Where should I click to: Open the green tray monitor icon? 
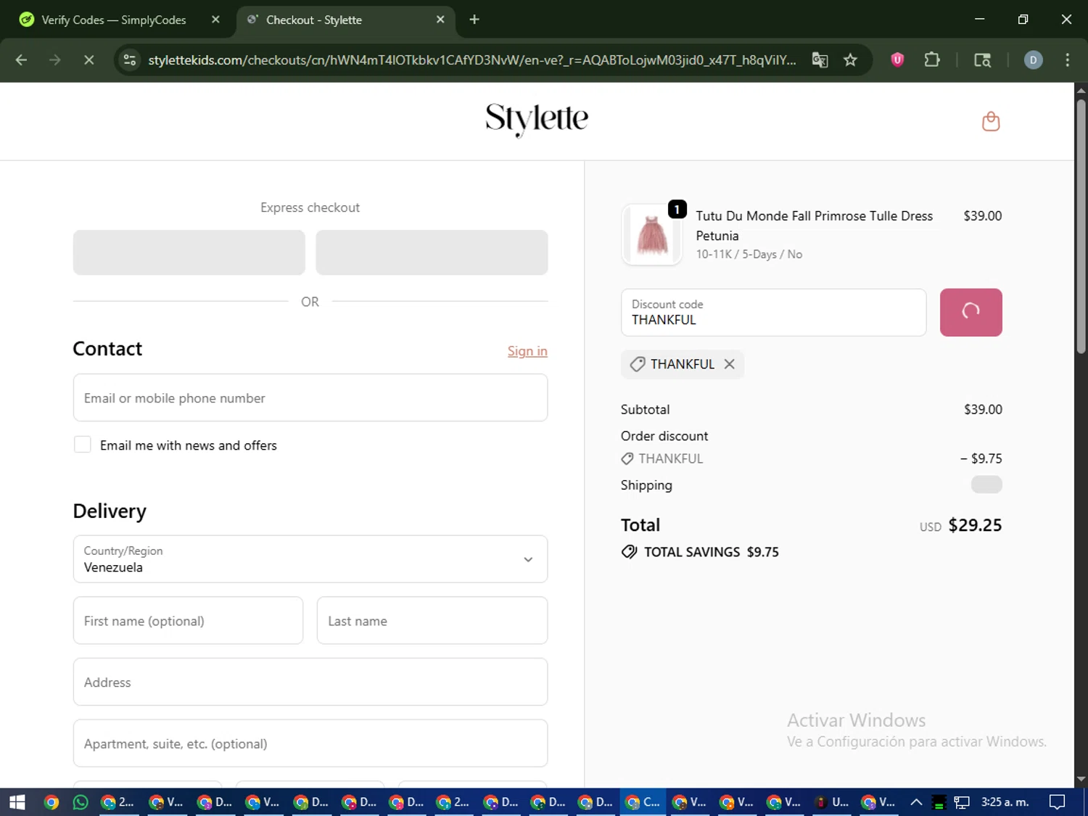939,802
